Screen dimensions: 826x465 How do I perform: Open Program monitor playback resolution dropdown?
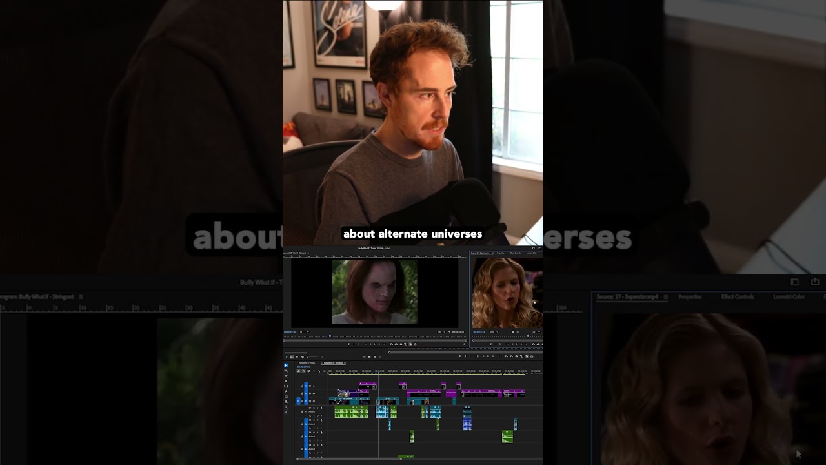441,332
